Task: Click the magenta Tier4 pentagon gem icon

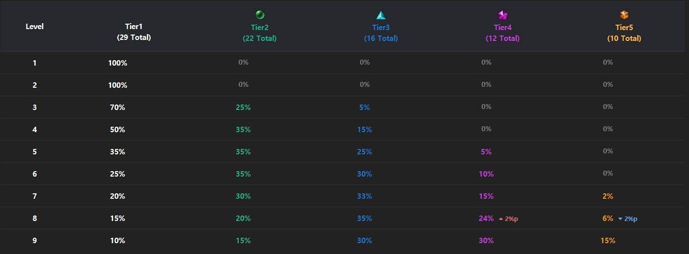Action: point(503,15)
